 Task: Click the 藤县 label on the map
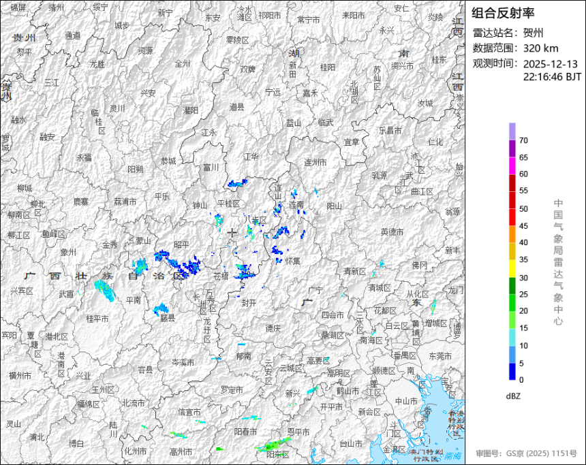[168, 318]
